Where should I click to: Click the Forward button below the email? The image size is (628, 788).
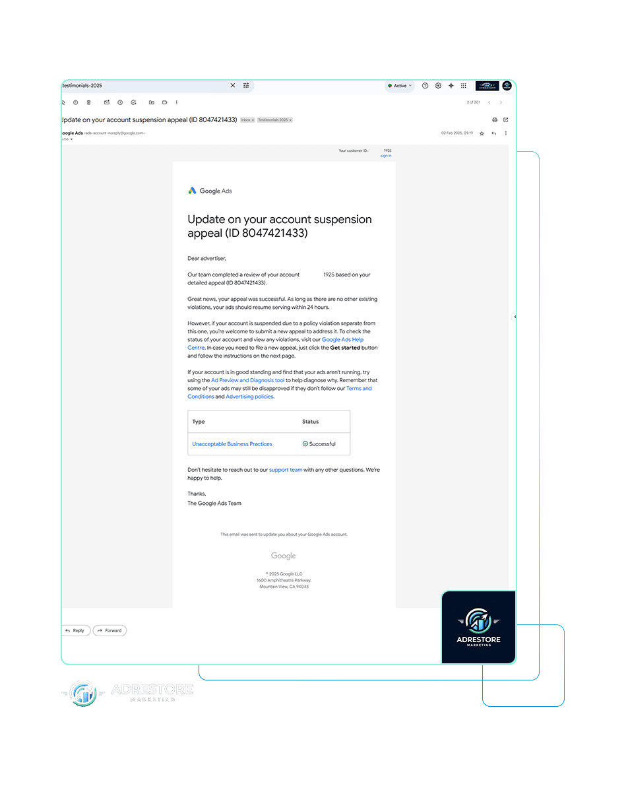coord(110,631)
